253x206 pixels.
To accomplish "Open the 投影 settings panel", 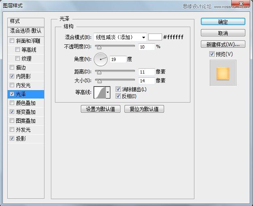I will 21,139.
